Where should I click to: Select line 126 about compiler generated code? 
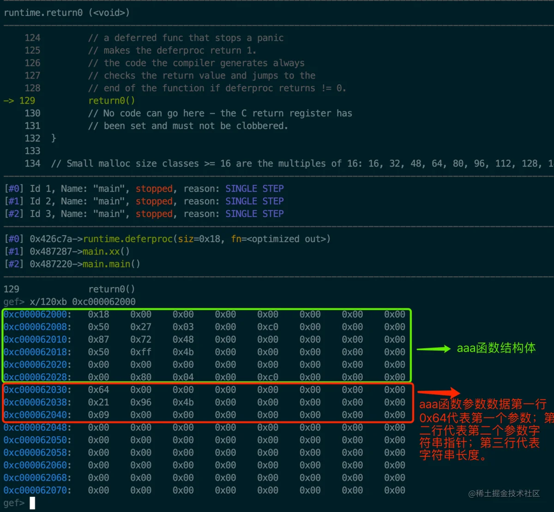(196, 63)
